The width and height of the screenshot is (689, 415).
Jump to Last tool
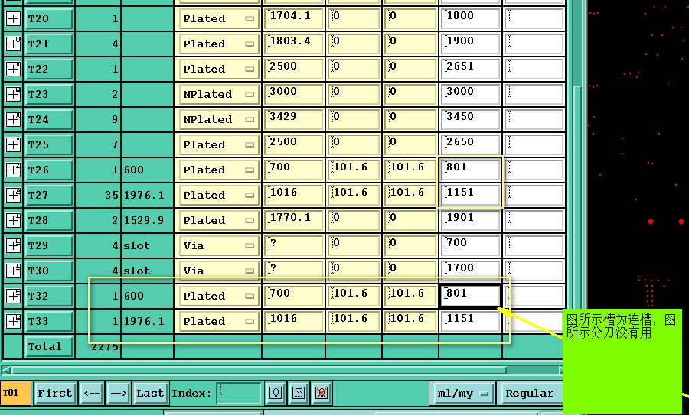click(x=150, y=393)
